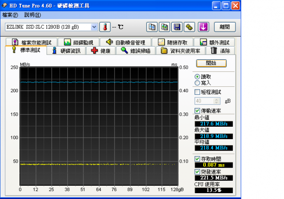This screenshot has width=284, height=199.
Task: Click the purple down-arrow toolbar icon
Action: 203,27
